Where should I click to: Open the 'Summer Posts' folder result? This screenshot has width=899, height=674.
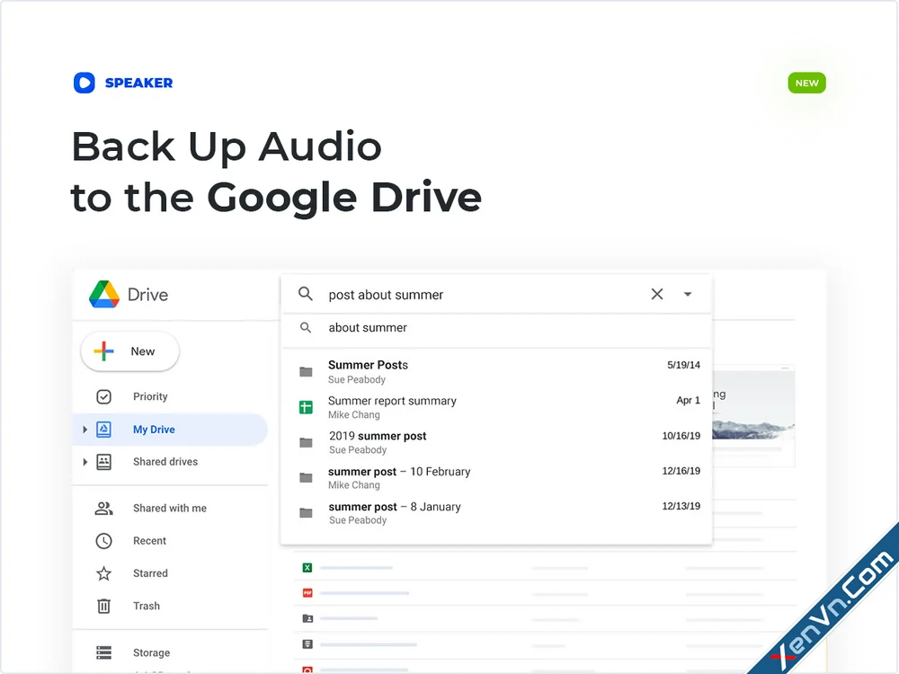pos(496,371)
